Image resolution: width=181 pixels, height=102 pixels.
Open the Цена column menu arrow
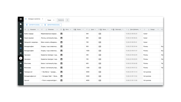(x=95, y=29)
